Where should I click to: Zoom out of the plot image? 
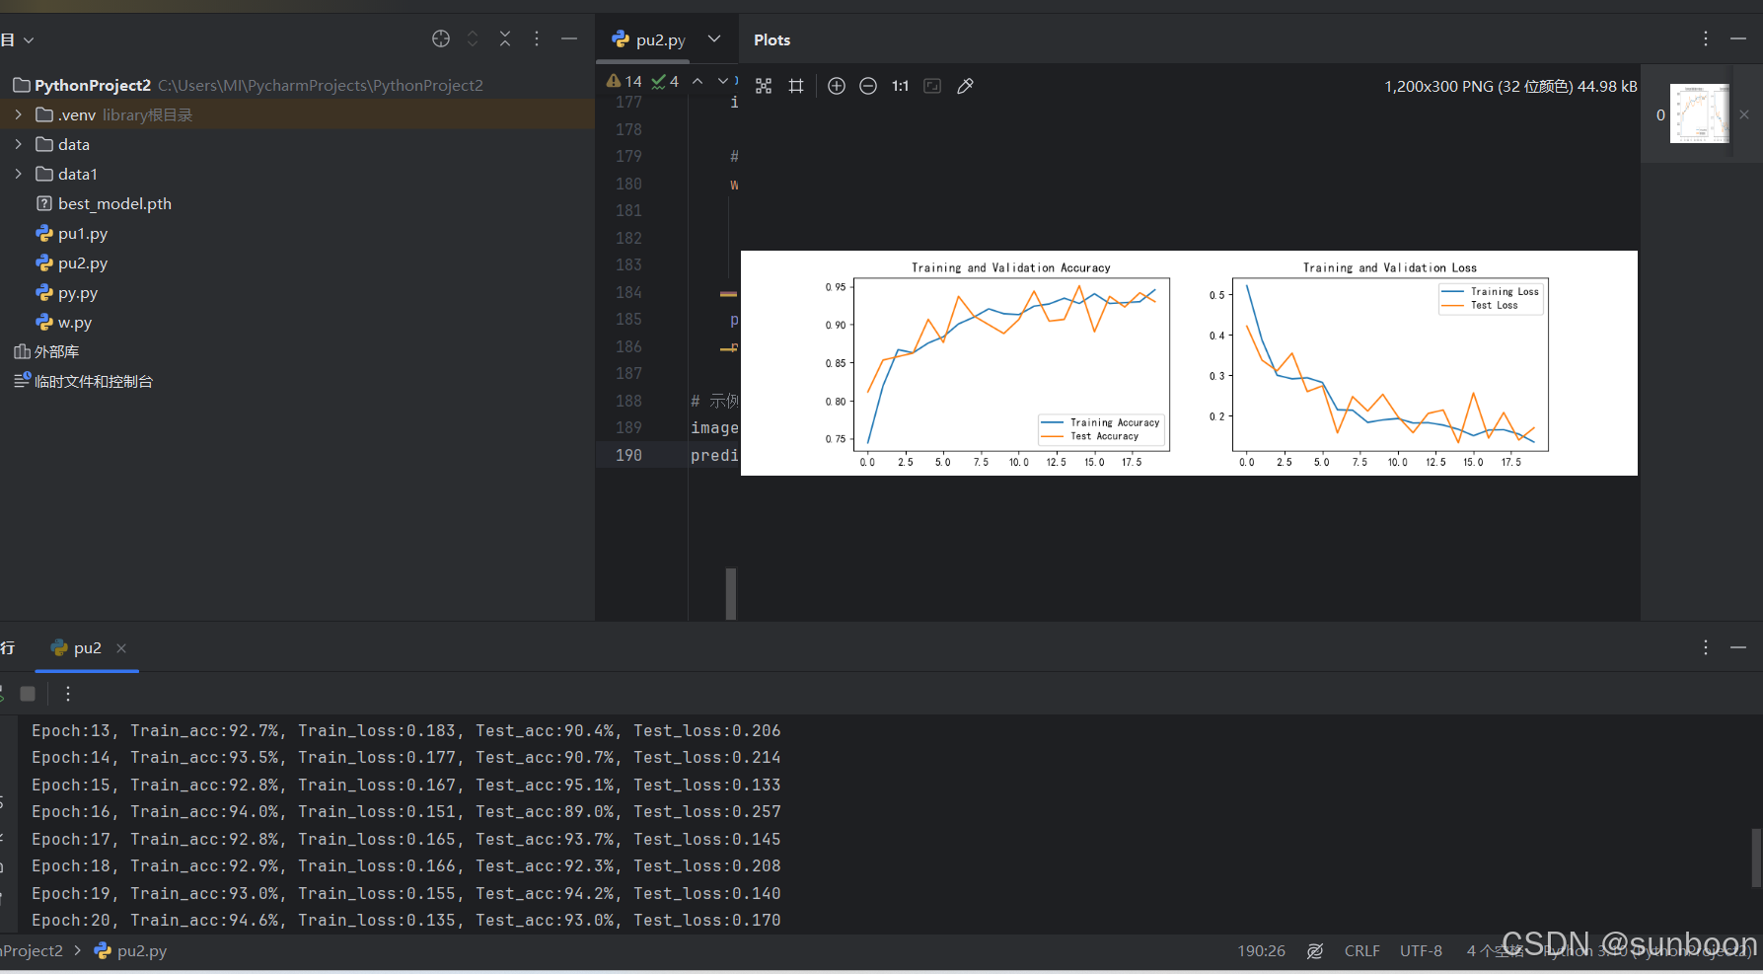coord(868,86)
